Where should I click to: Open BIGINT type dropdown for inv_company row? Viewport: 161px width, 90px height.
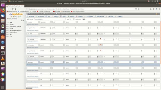click(x=45, y=45)
